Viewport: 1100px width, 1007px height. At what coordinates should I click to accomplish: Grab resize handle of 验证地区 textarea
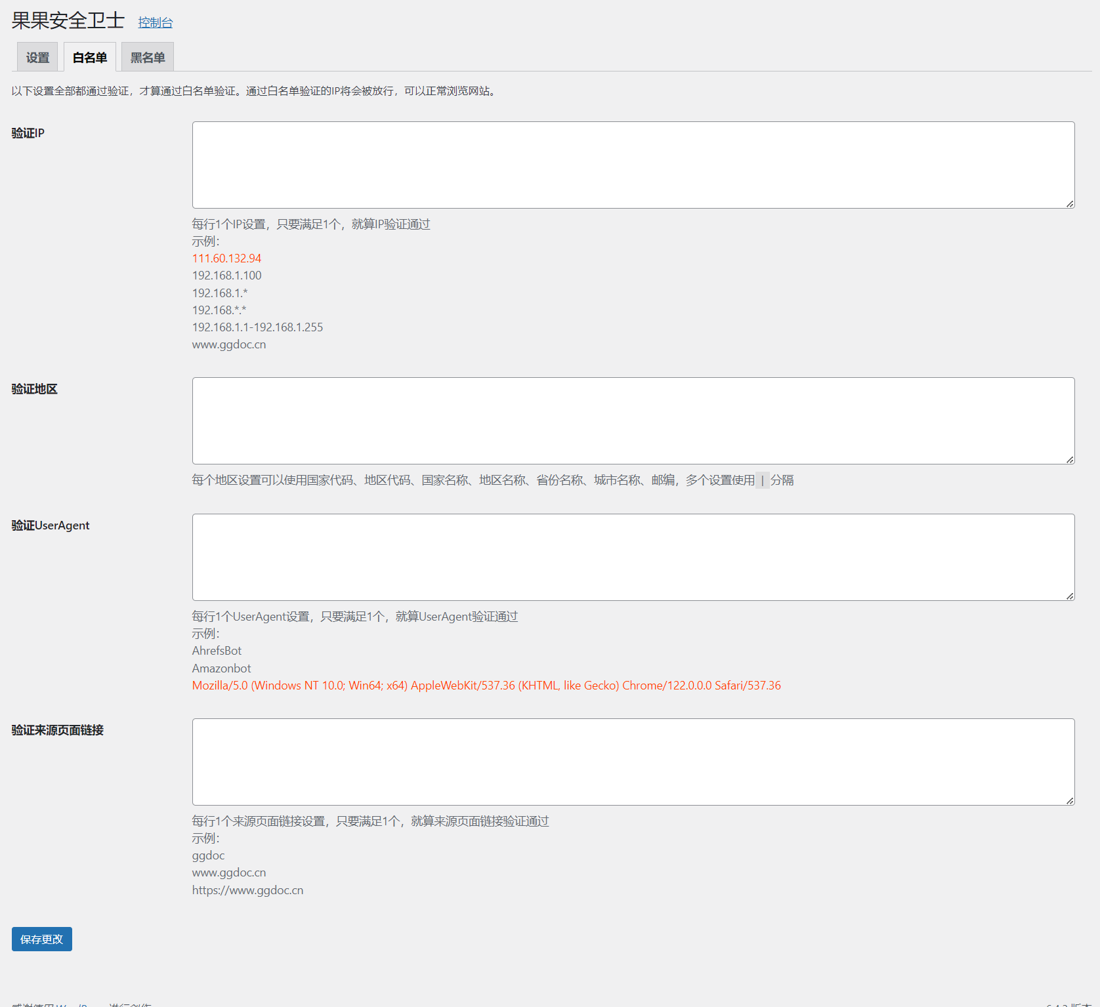1070,460
